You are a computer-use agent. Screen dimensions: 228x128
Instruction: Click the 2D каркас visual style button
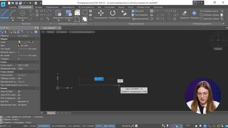[x=62, y=32]
